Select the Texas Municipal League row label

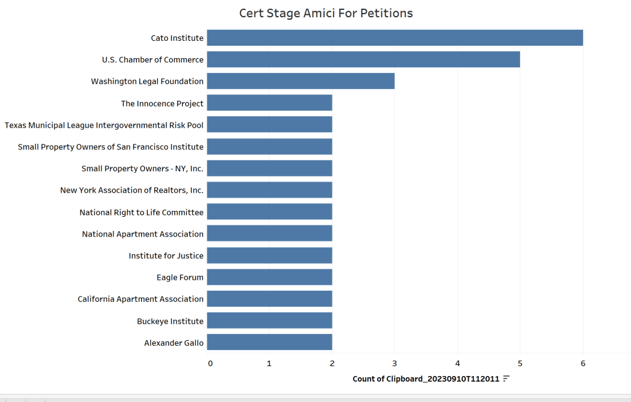click(104, 125)
